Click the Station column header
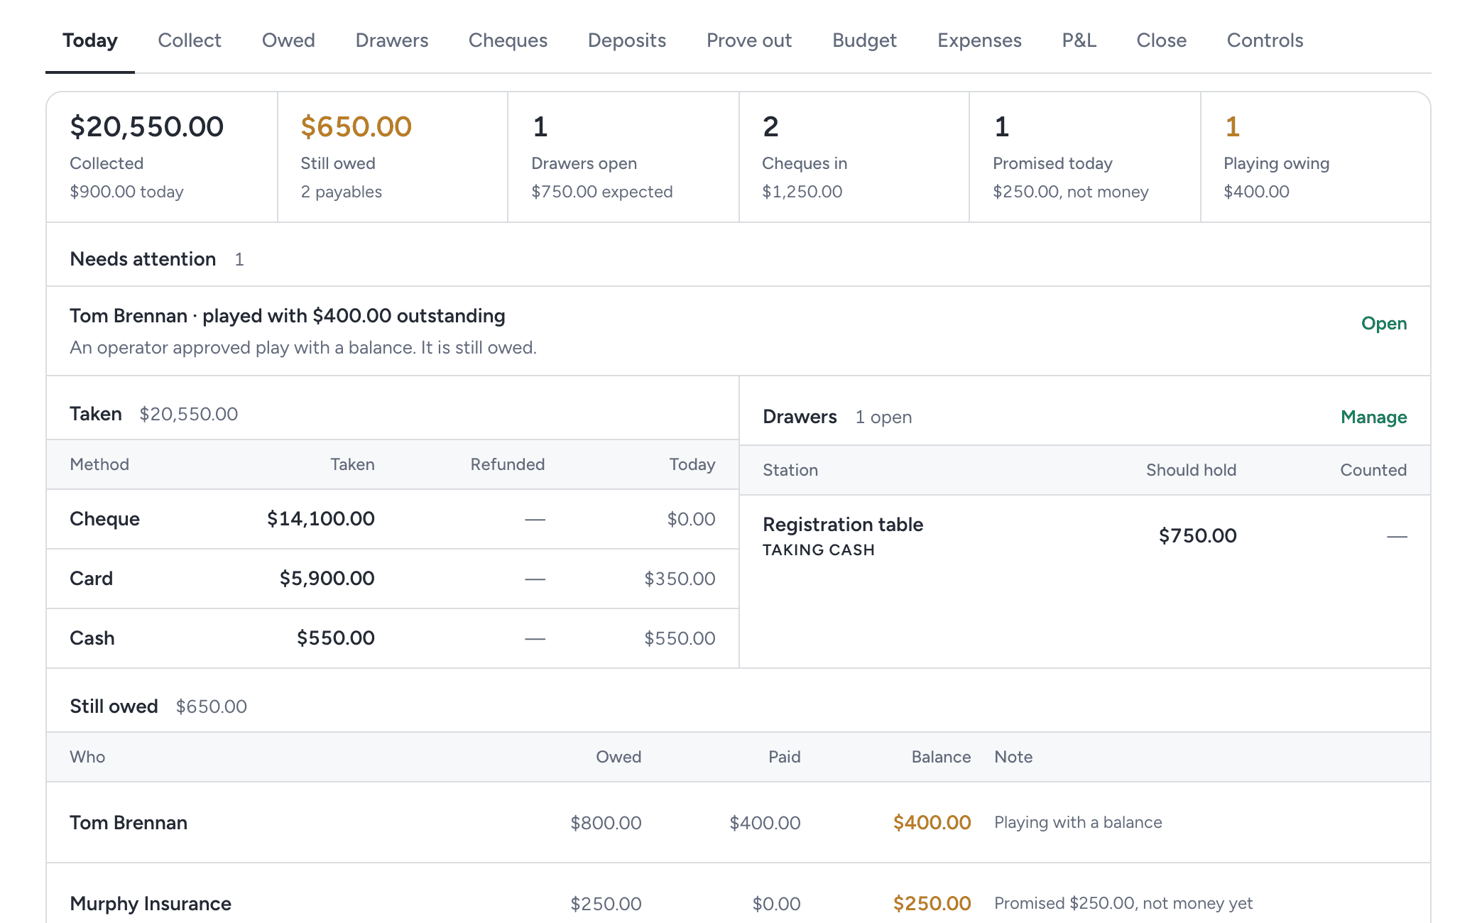This screenshot has width=1477, height=923. click(790, 470)
